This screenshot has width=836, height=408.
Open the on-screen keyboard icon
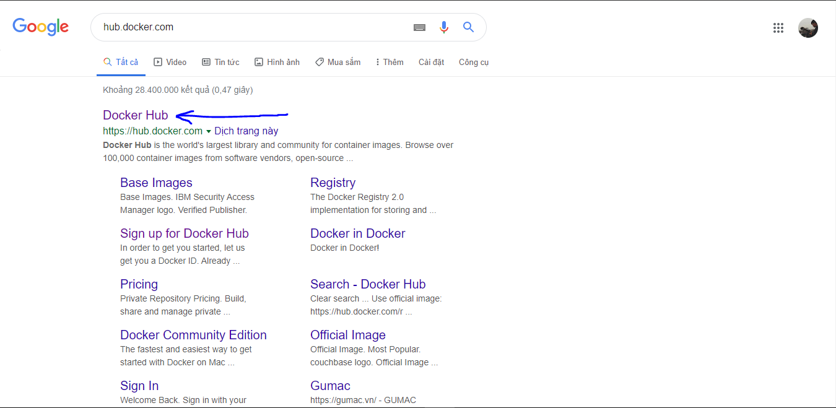point(419,27)
